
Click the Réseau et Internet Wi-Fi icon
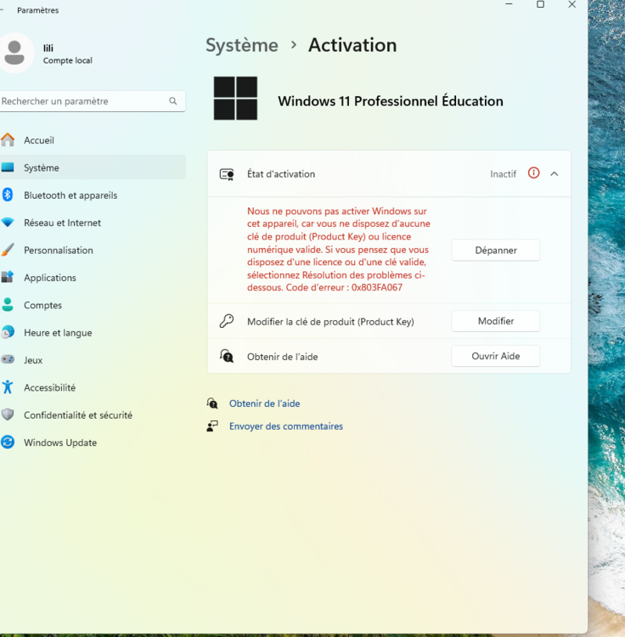8,223
